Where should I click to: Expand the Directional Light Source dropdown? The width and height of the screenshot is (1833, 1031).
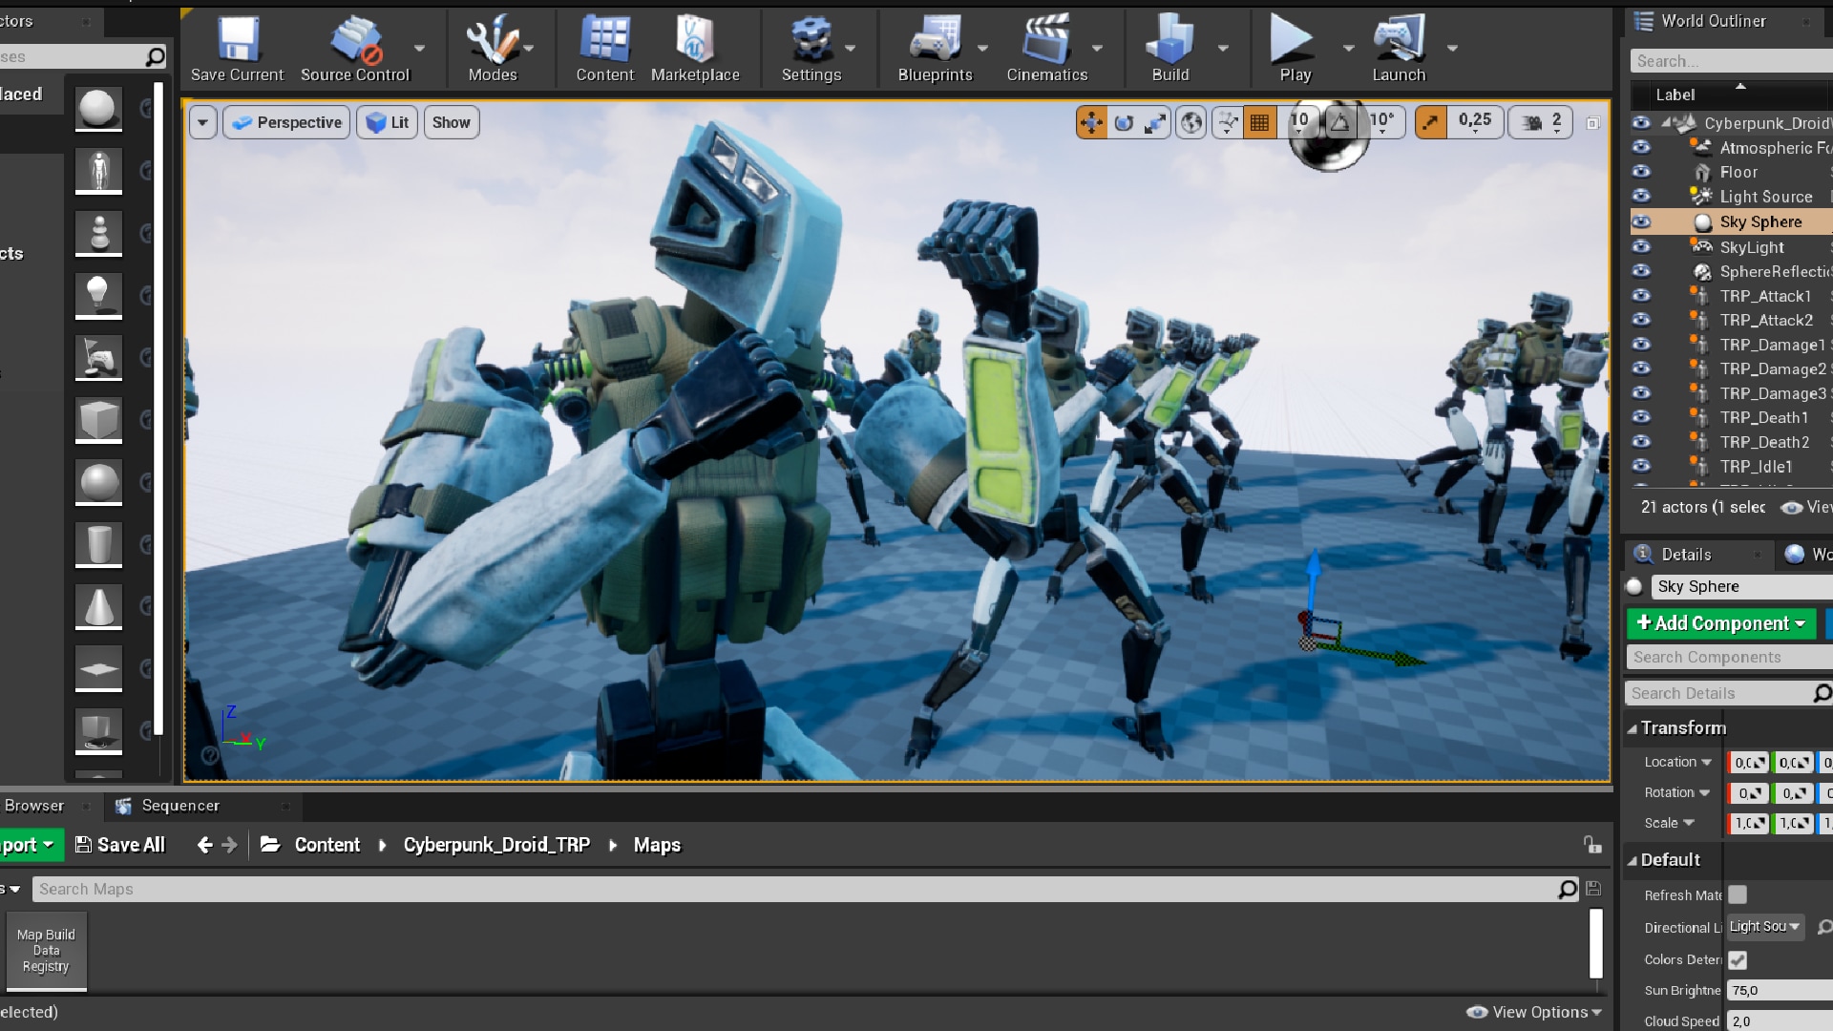click(x=1764, y=927)
